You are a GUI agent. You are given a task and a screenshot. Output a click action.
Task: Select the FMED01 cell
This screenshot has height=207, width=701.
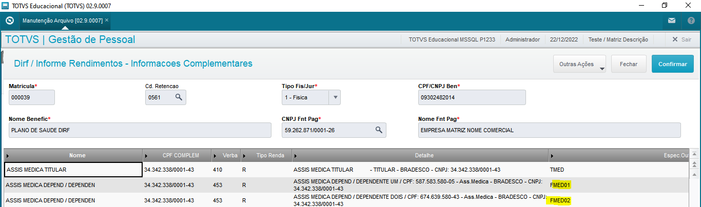[618, 185]
